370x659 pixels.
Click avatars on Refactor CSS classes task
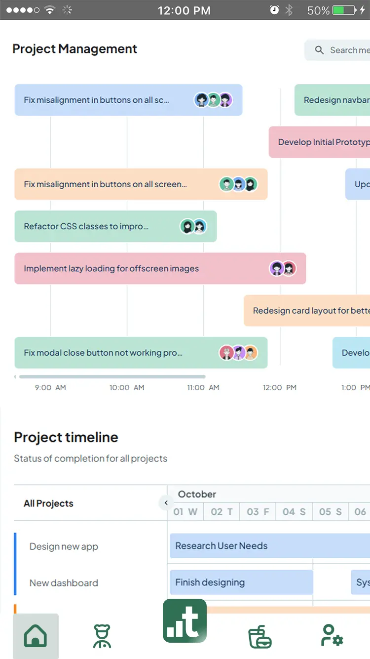[x=193, y=227]
